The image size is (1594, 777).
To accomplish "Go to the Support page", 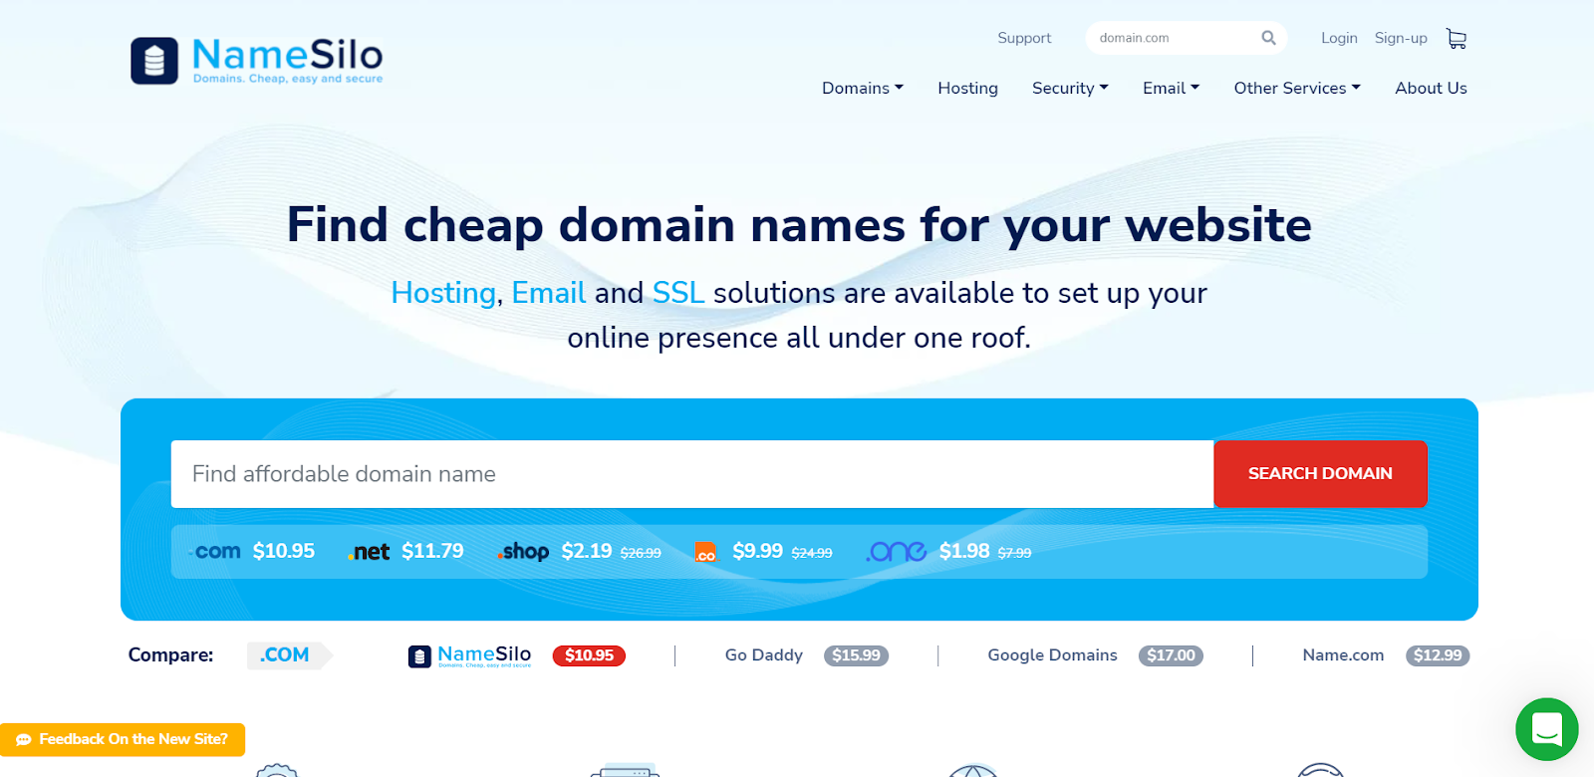I will tap(1024, 38).
